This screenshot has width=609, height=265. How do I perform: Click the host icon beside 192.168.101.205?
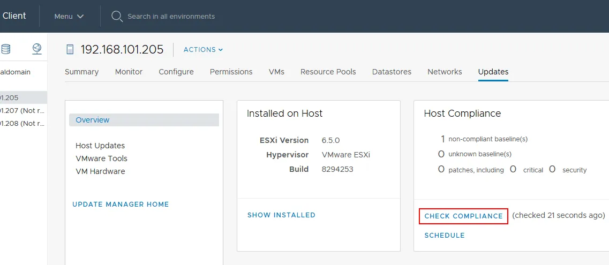coord(70,50)
